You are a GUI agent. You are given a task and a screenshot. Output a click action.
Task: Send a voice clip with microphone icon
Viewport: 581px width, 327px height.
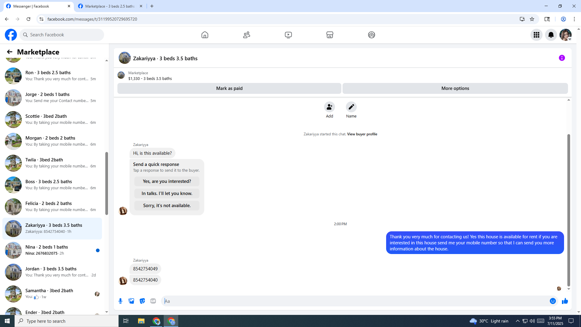pyautogui.click(x=120, y=301)
